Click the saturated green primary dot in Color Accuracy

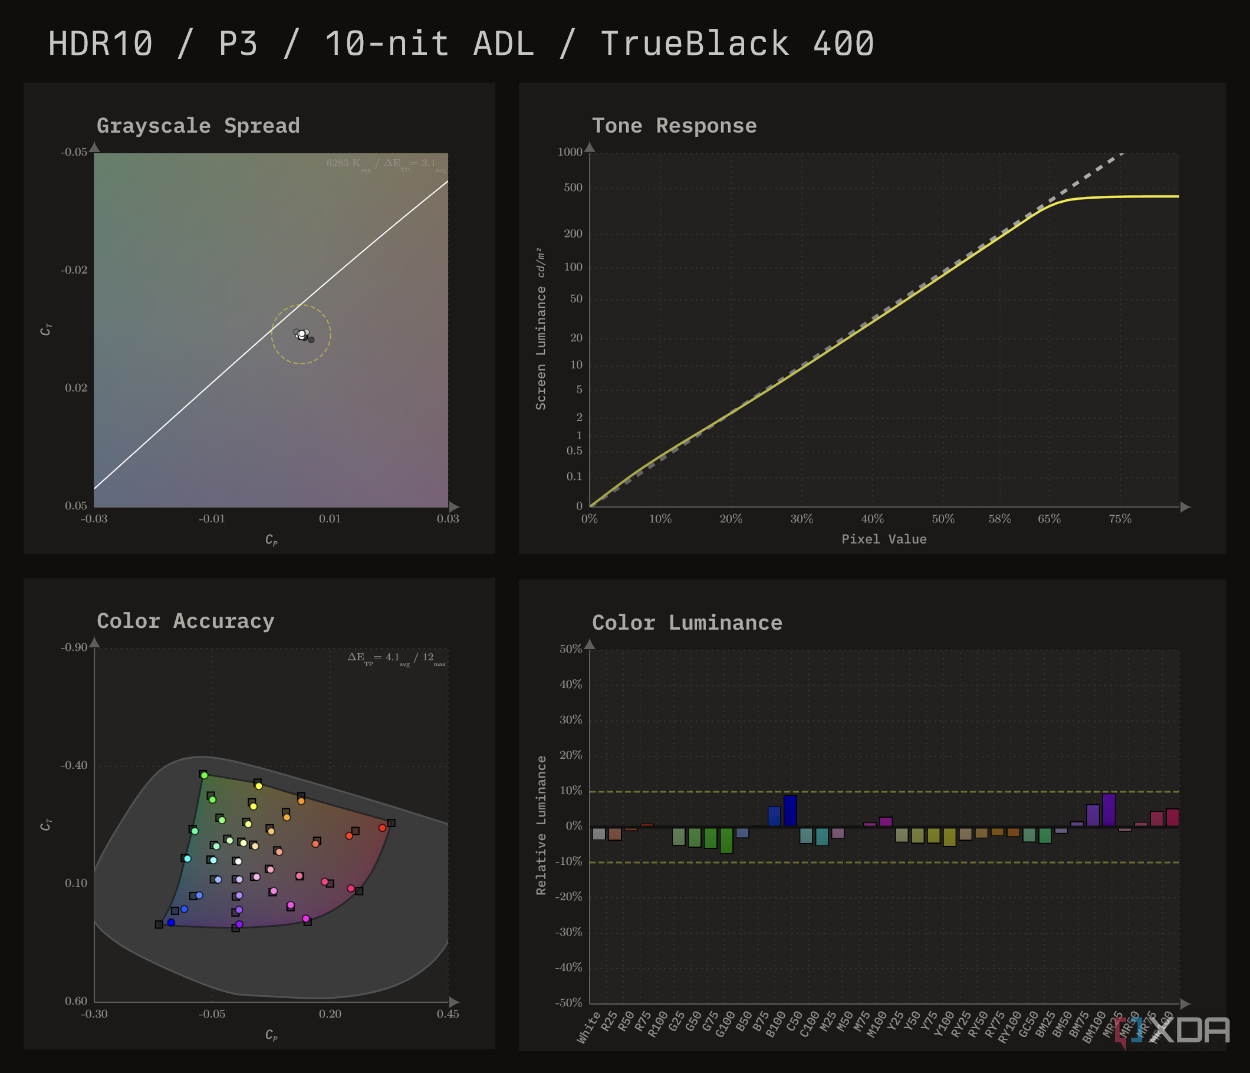click(x=204, y=775)
